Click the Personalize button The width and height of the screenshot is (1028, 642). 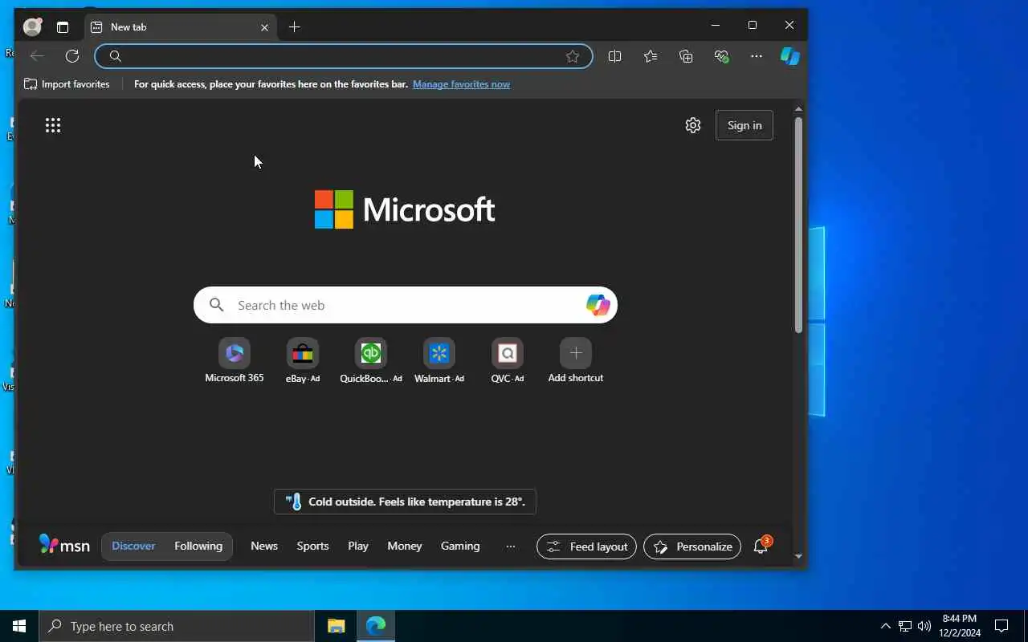[692, 547]
